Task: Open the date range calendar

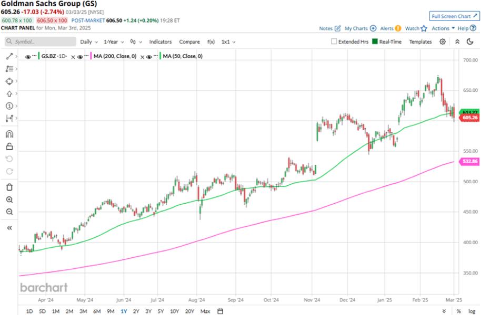Action: [221, 311]
